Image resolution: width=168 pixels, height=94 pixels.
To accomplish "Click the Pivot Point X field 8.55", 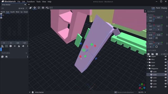I will click(x=150, y=35).
